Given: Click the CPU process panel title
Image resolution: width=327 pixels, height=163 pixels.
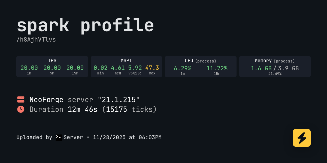Looking at the screenshot, I should tap(200, 61).
